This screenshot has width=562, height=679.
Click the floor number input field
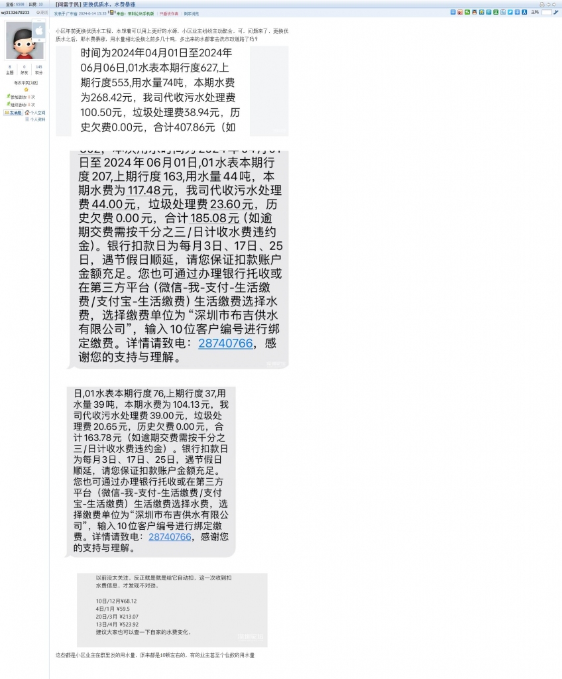[x=547, y=12]
